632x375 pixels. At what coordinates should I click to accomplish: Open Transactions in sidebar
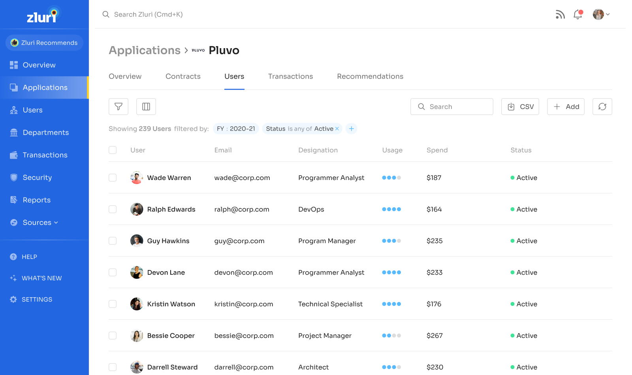tap(45, 155)
